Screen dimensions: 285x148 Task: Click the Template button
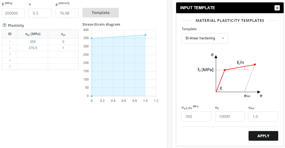pyautogui.click(x=100, y=13)
